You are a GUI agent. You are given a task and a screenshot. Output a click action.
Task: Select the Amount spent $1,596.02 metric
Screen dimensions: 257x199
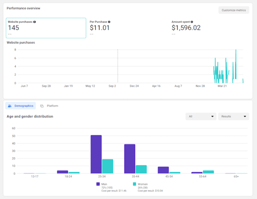pyautogui.click(x=186, y=28)
